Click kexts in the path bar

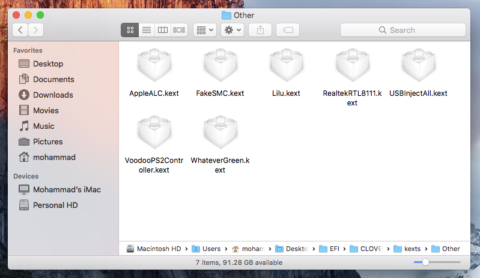[x=407, y=249]
